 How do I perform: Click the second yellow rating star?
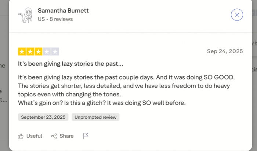tap(30, 52)
